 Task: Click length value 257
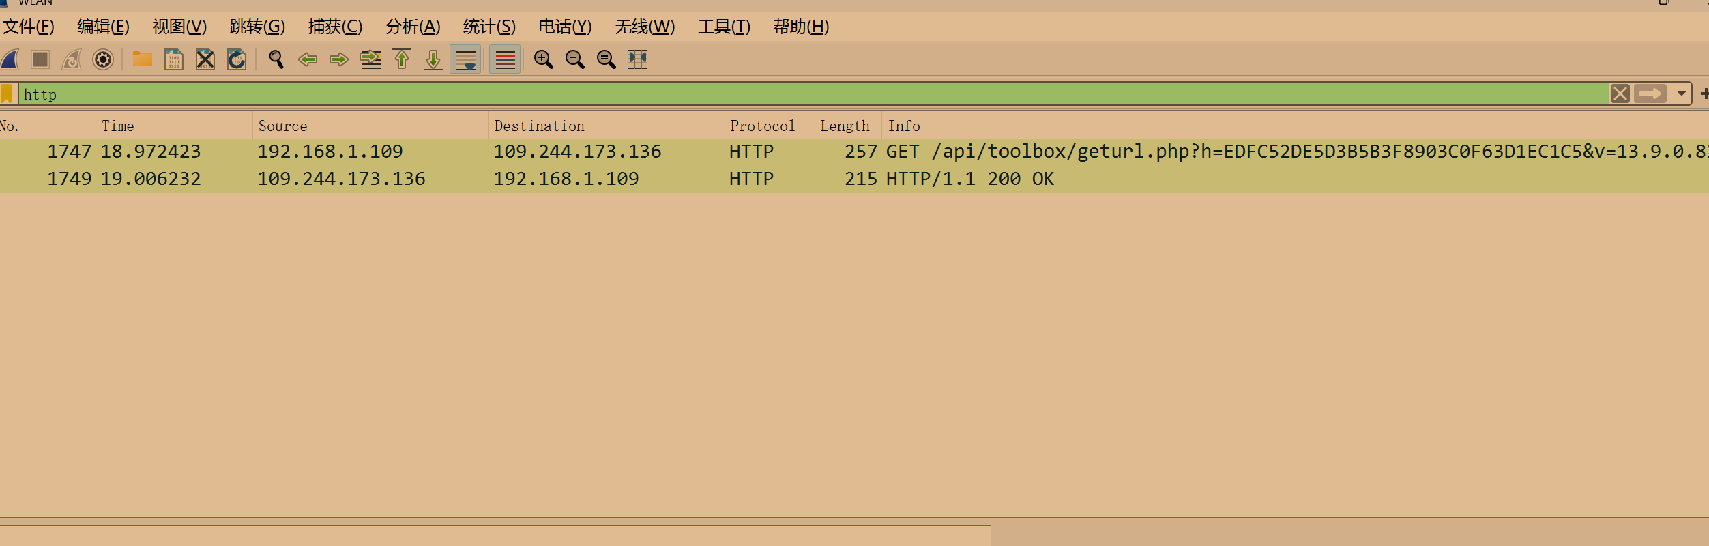861,152
